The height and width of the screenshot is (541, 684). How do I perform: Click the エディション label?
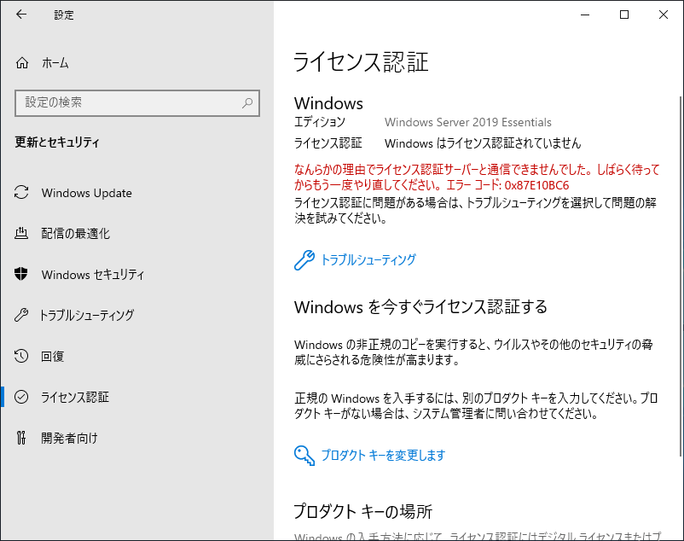click(x=319, y=122)
